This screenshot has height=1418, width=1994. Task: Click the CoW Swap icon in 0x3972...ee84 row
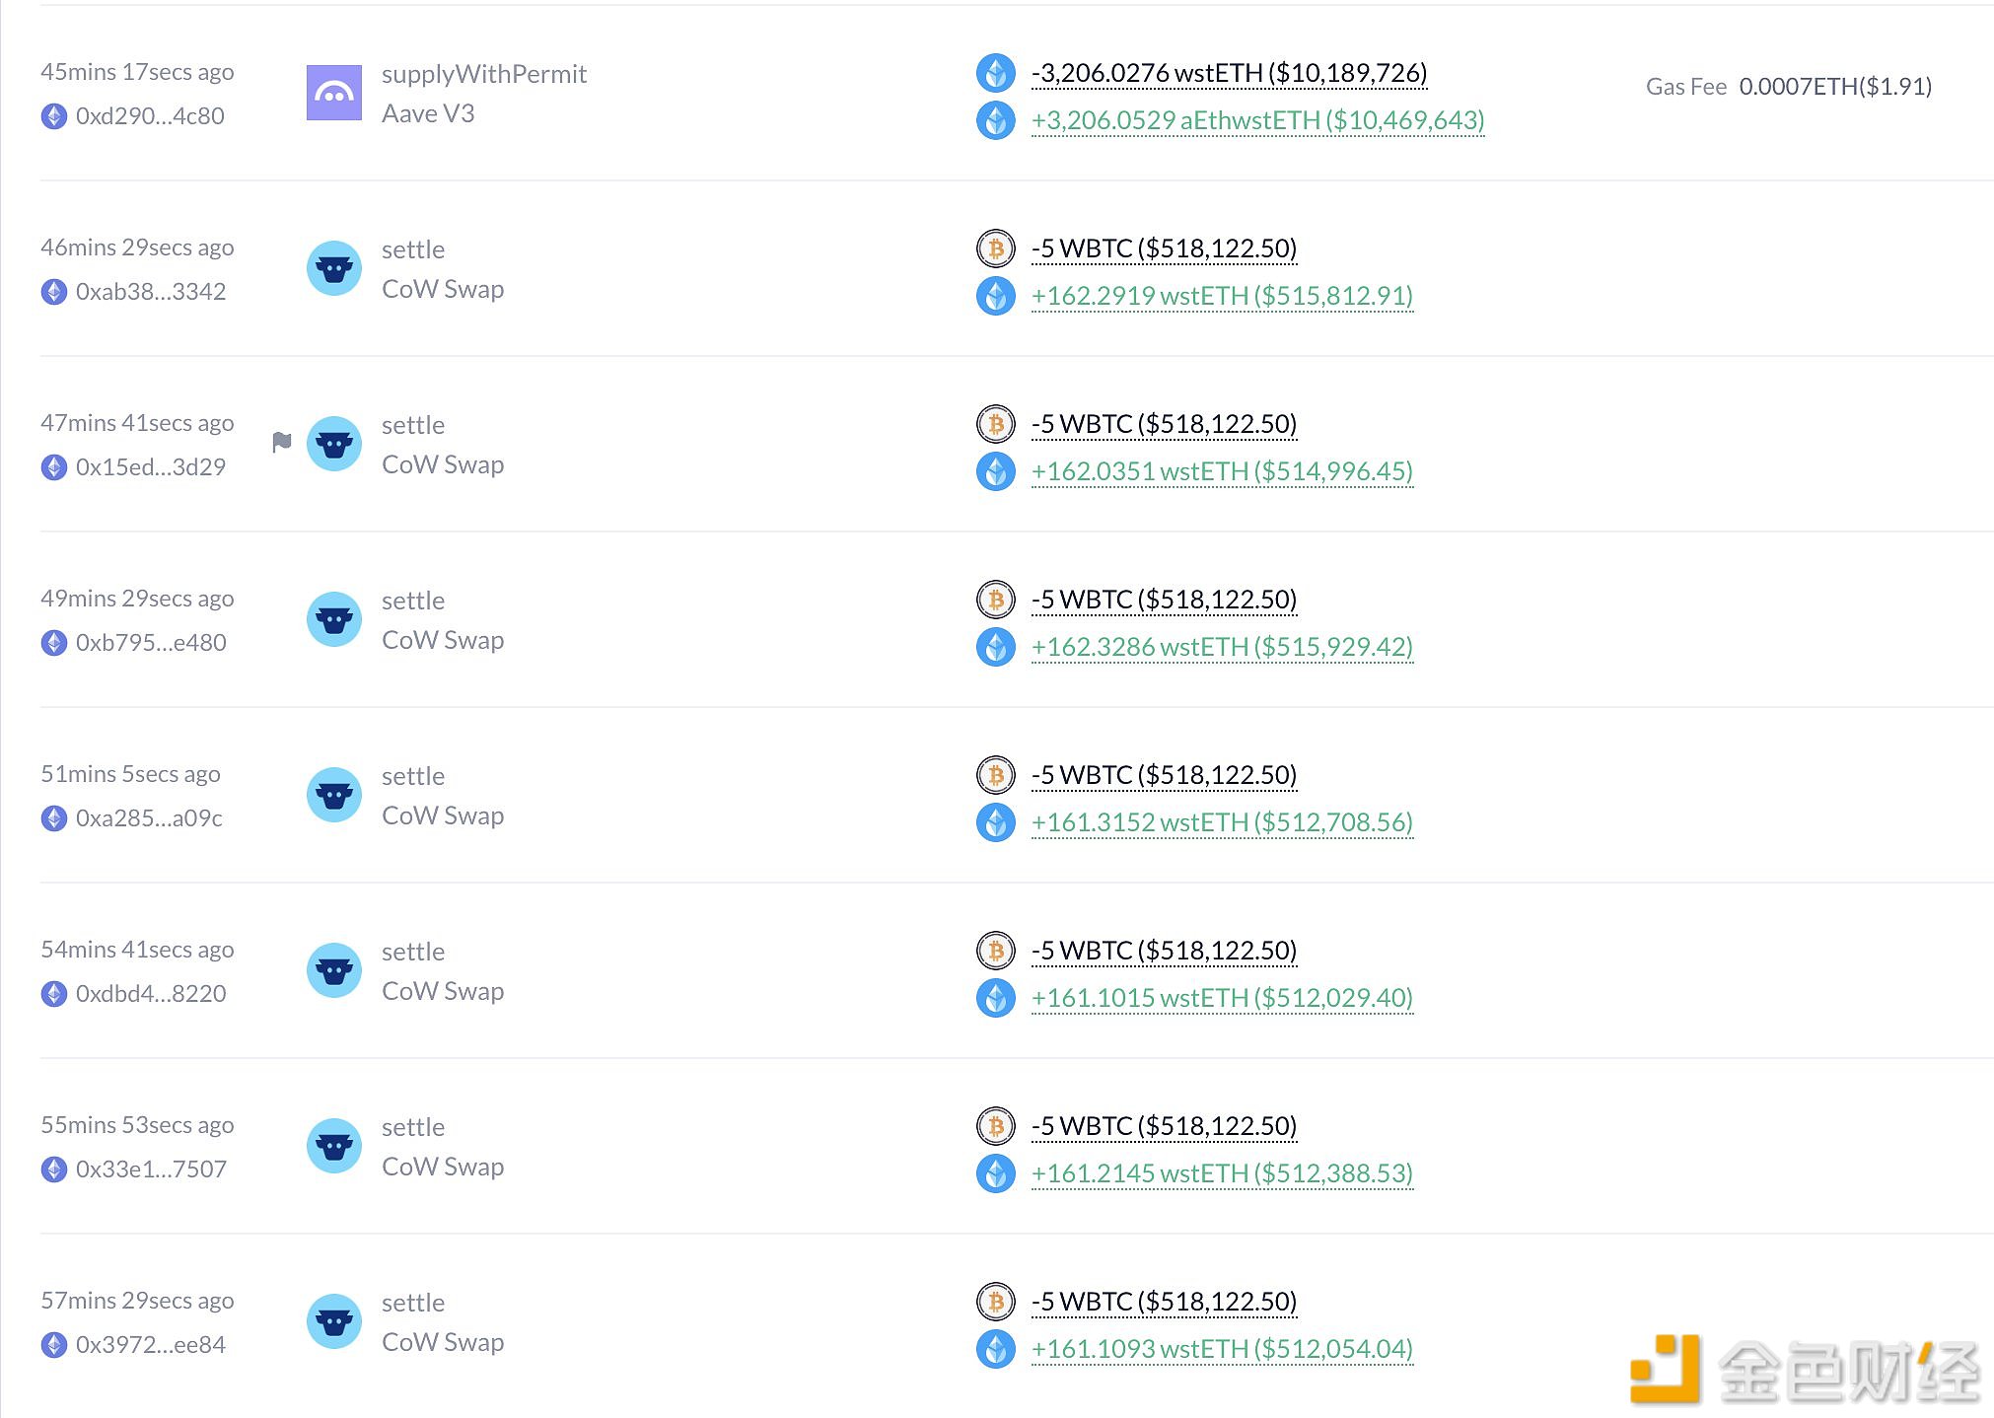tap(334, 1321)
